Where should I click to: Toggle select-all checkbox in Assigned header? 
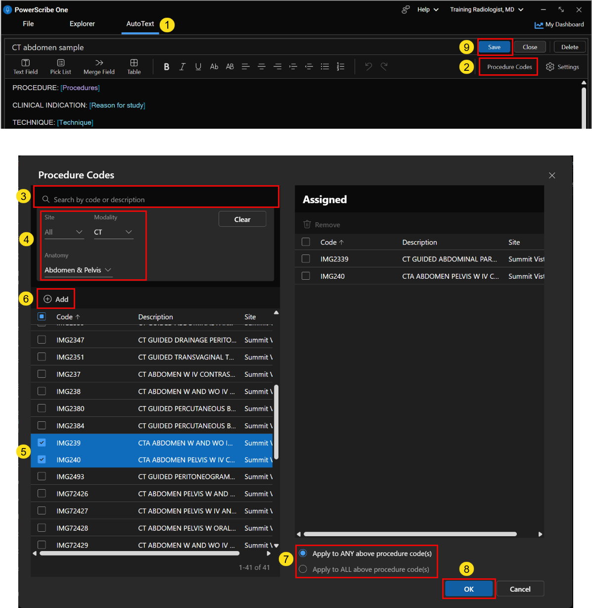(306, 242)
